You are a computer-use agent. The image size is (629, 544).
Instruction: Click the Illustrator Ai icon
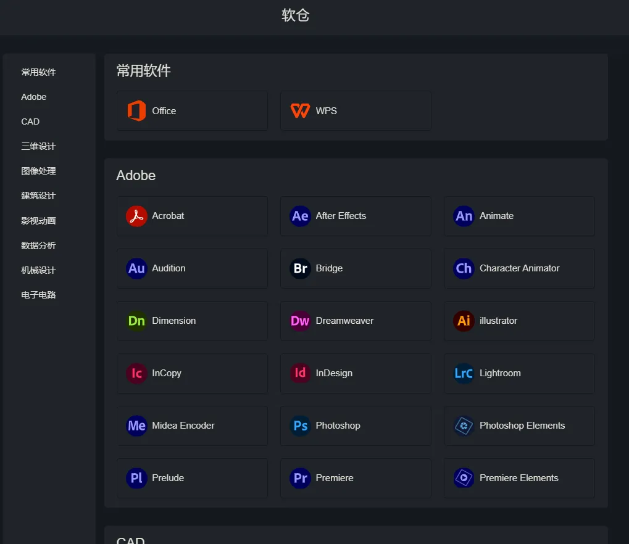pos(464,321)
